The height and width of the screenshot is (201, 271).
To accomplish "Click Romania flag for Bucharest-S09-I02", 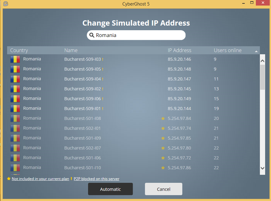I will 15,89.
